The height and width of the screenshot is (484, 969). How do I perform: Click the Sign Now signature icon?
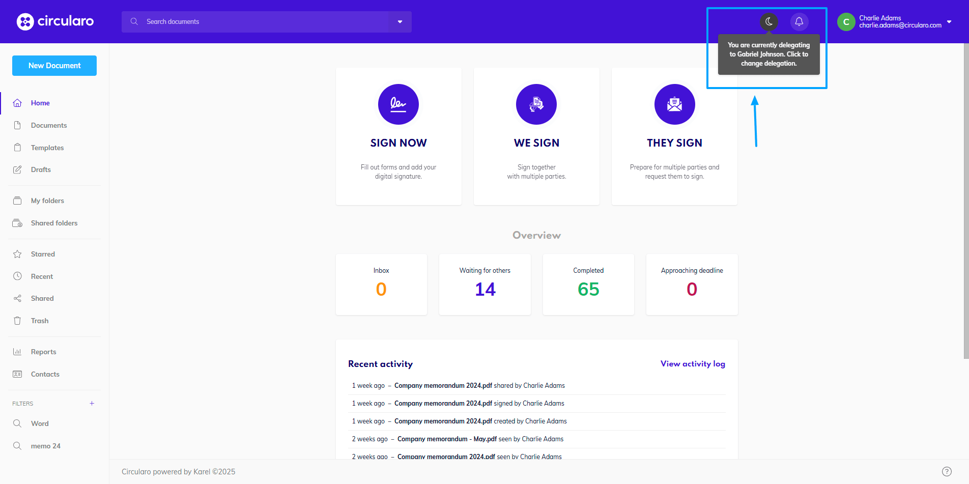tap(398, 104)
